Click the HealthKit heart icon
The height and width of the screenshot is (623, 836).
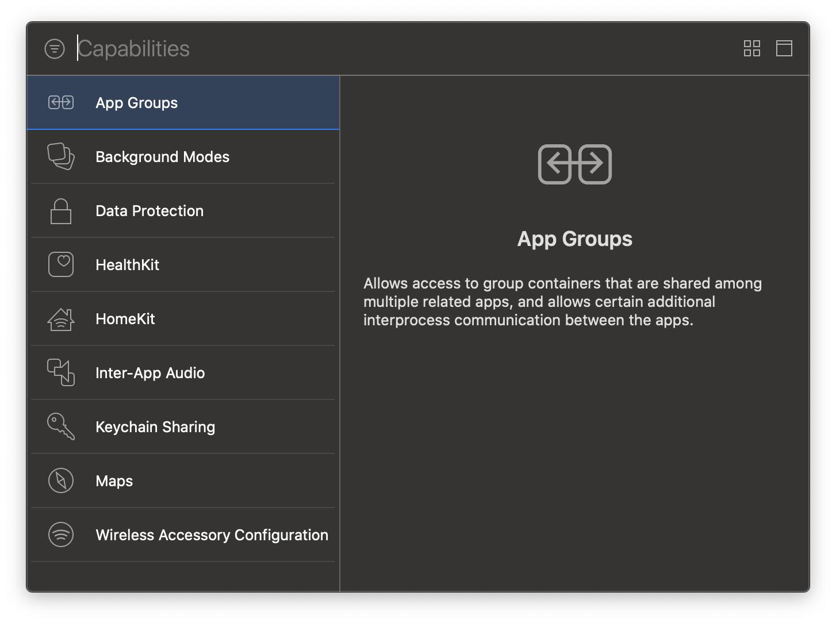coord(61,264)
